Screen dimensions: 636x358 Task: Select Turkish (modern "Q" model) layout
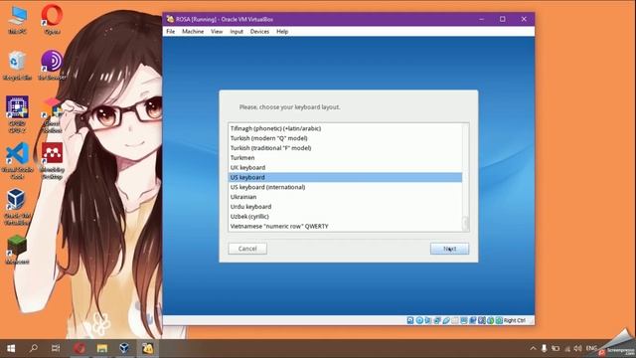[345, 138]
